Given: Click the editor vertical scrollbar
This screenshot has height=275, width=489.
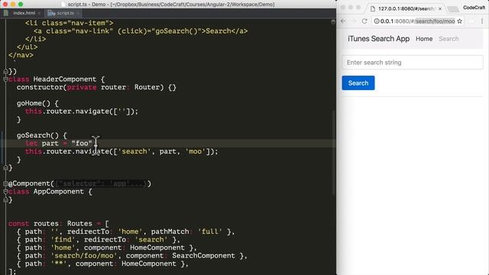Looking at the screenshot, I should (333, 153).
